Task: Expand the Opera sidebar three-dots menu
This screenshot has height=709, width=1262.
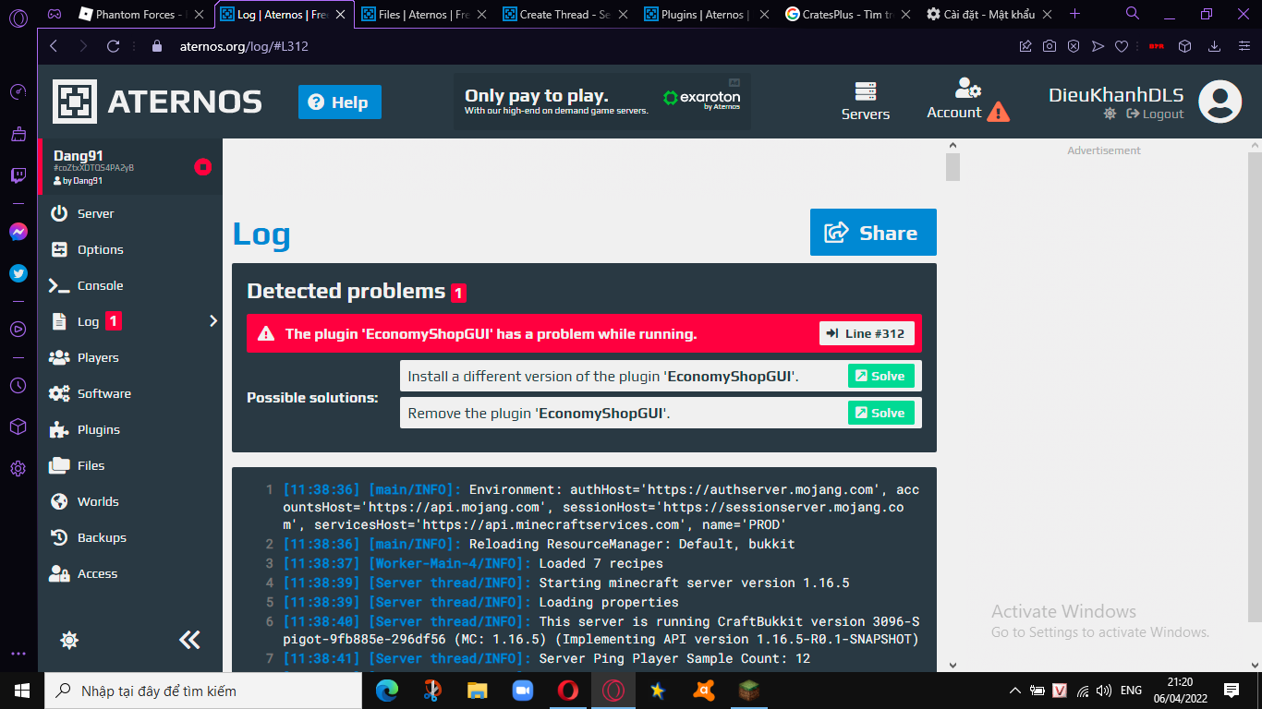Action: (x=18, y=654)
